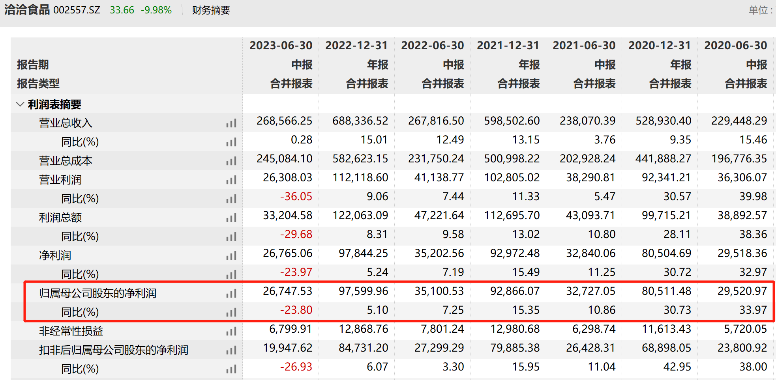Viewport: 776px width, 380px height.
Task: Select the 2020-12-31 column header
Action: click(x=660, y=46)
